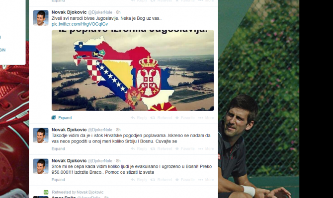Open Novak Djokovic profile from top tweet name

click(x=69, y=12)
